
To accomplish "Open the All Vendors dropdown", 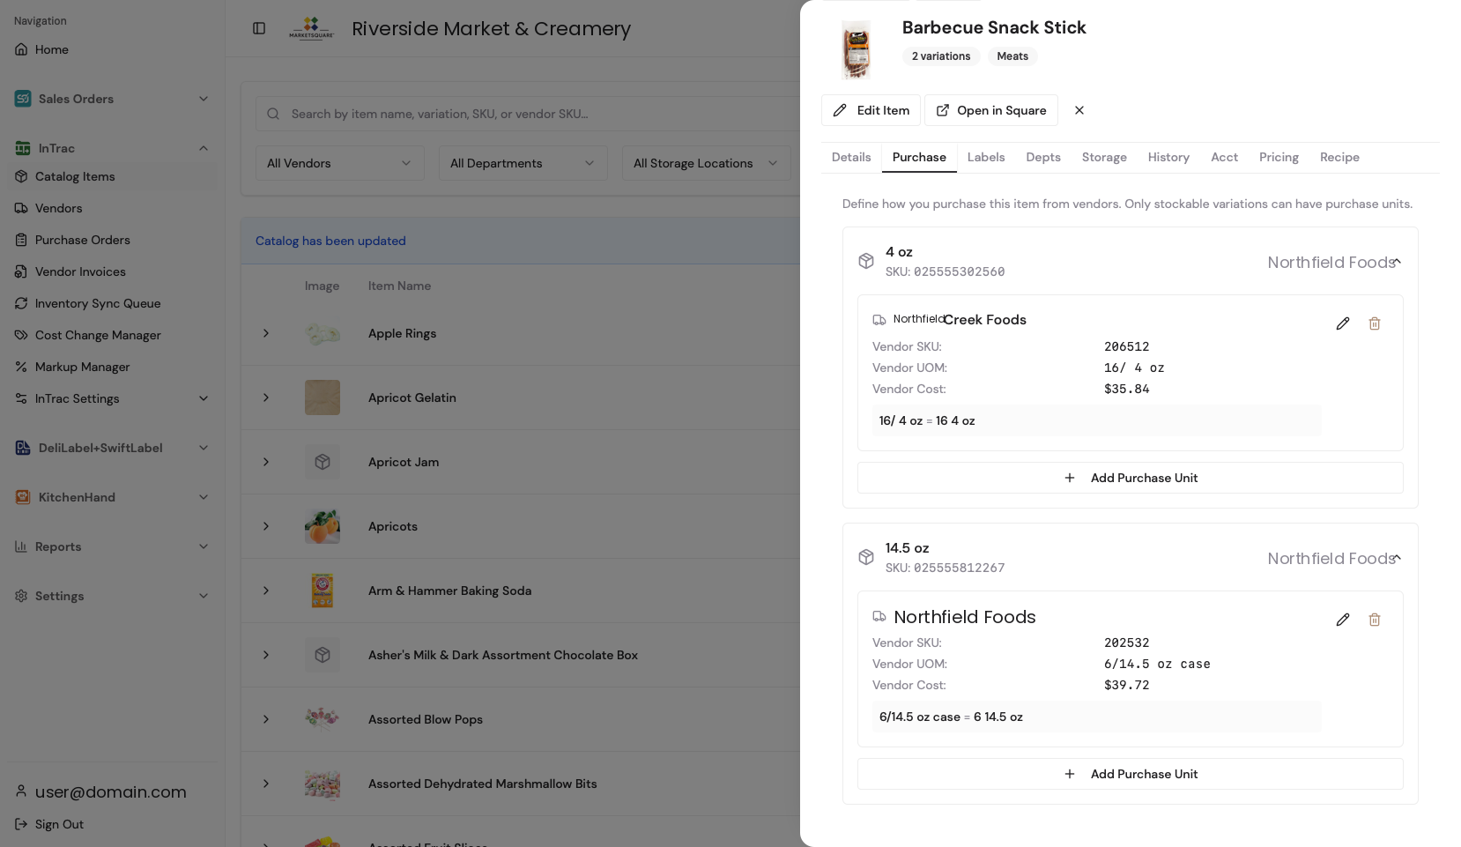I will (x=340, y=163).
